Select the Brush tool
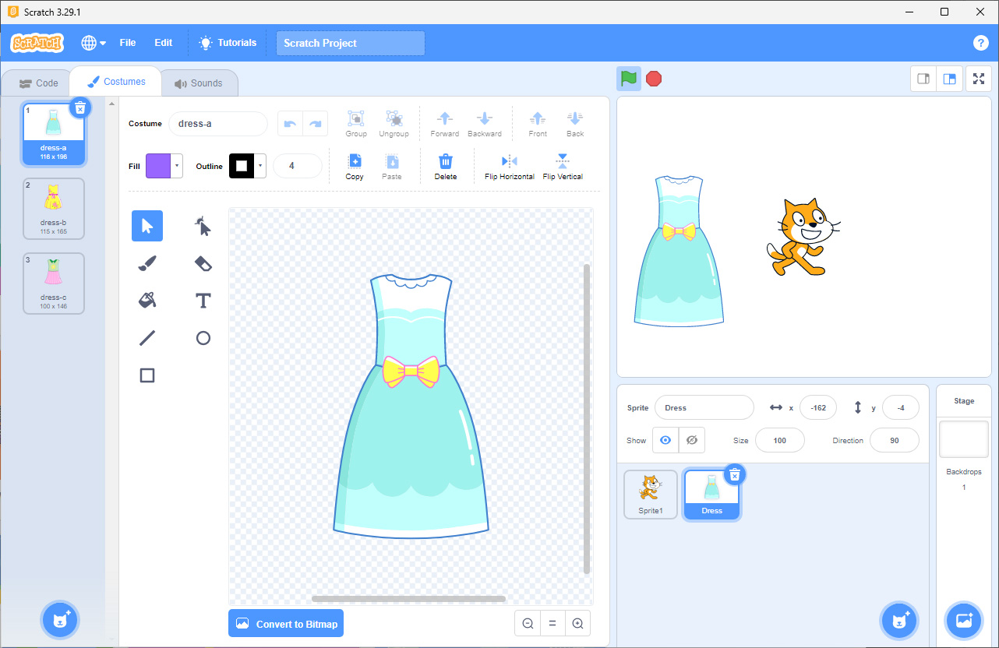 click(147, 263)
